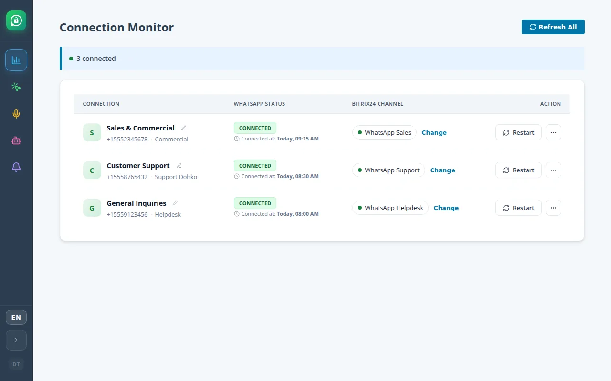611x381 pixels.
Task: Open more options for Customer Support
Action: [x=553, y=170]
